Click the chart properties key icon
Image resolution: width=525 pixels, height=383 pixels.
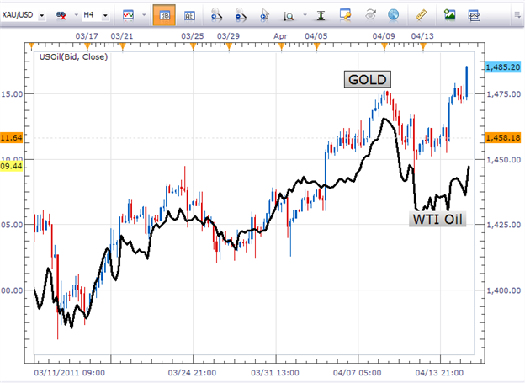point(345,15)
